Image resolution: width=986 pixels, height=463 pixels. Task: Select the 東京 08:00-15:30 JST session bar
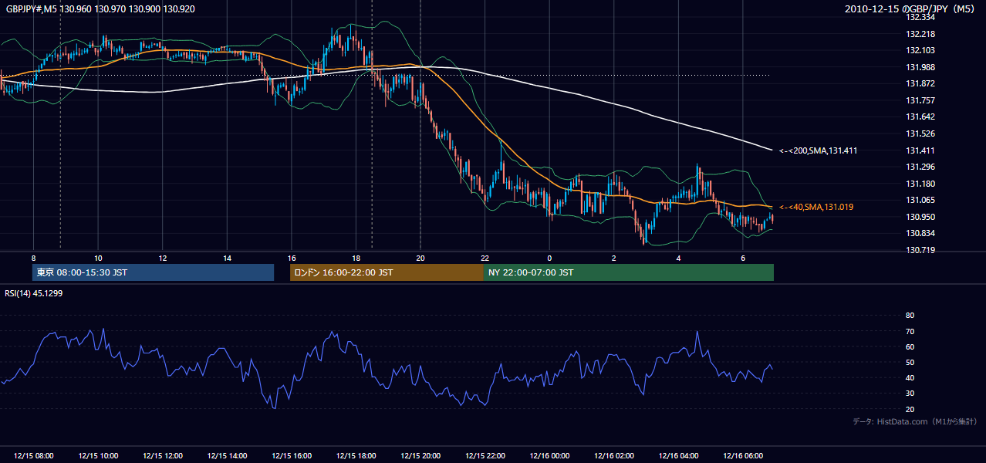154,272
